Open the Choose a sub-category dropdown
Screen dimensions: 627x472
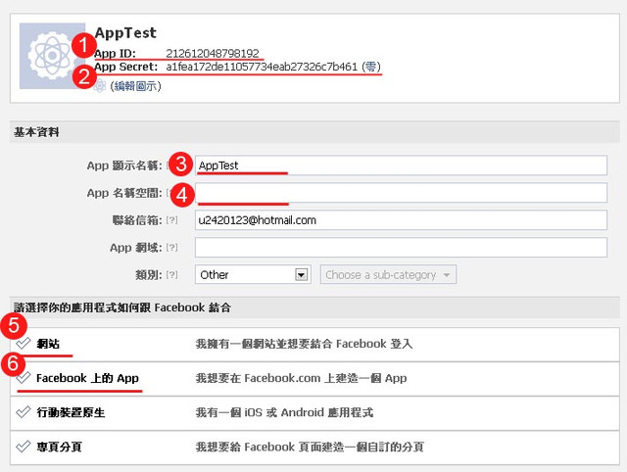[x=388, y=274]
